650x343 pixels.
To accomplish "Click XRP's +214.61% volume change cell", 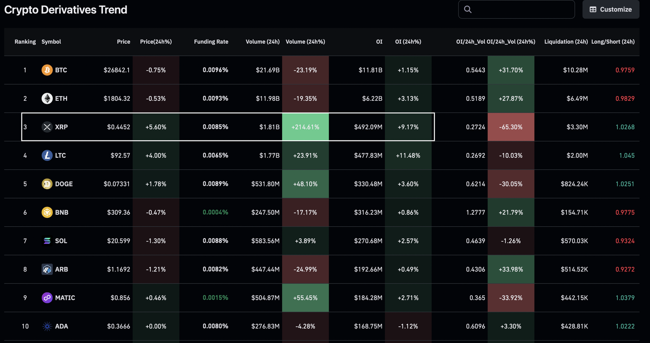I will [x=305, y=127].
